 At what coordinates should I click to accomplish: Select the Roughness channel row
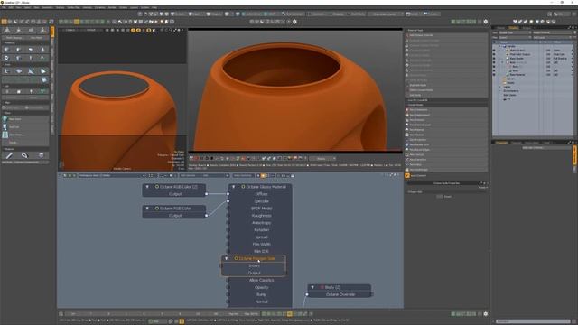[261, 216]
